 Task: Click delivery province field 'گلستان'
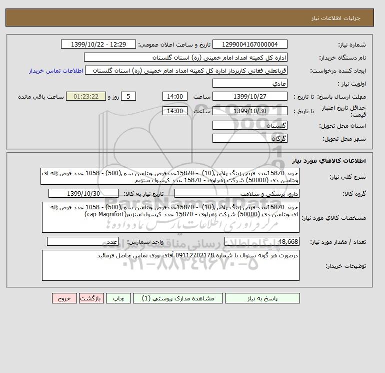click(249, 125)
